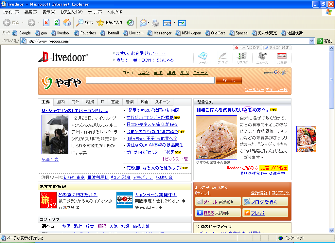Viewport: 335px width, 243px height.
Task: Open the 記事全文 link
Action: [50, 159]
